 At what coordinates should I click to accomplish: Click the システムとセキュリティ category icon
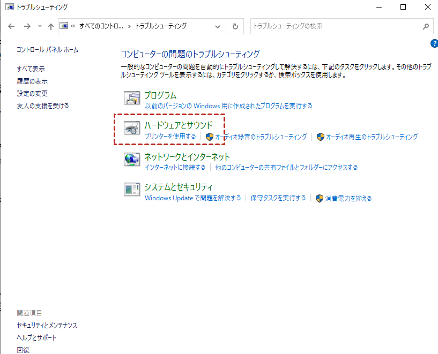(x=132, y=190)
